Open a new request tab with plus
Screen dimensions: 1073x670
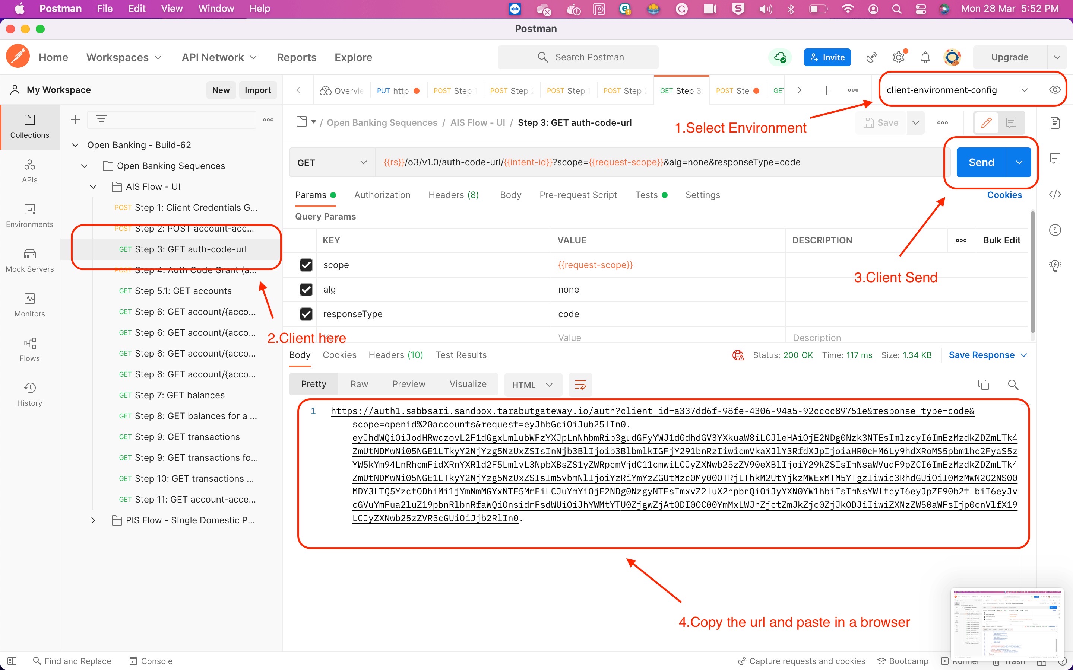click(x=826, y=90)
